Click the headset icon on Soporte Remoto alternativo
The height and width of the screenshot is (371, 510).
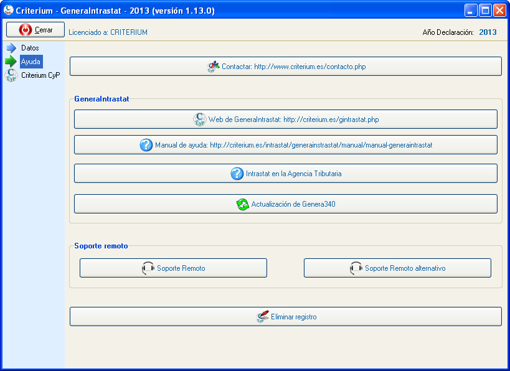tap(356, 268)
